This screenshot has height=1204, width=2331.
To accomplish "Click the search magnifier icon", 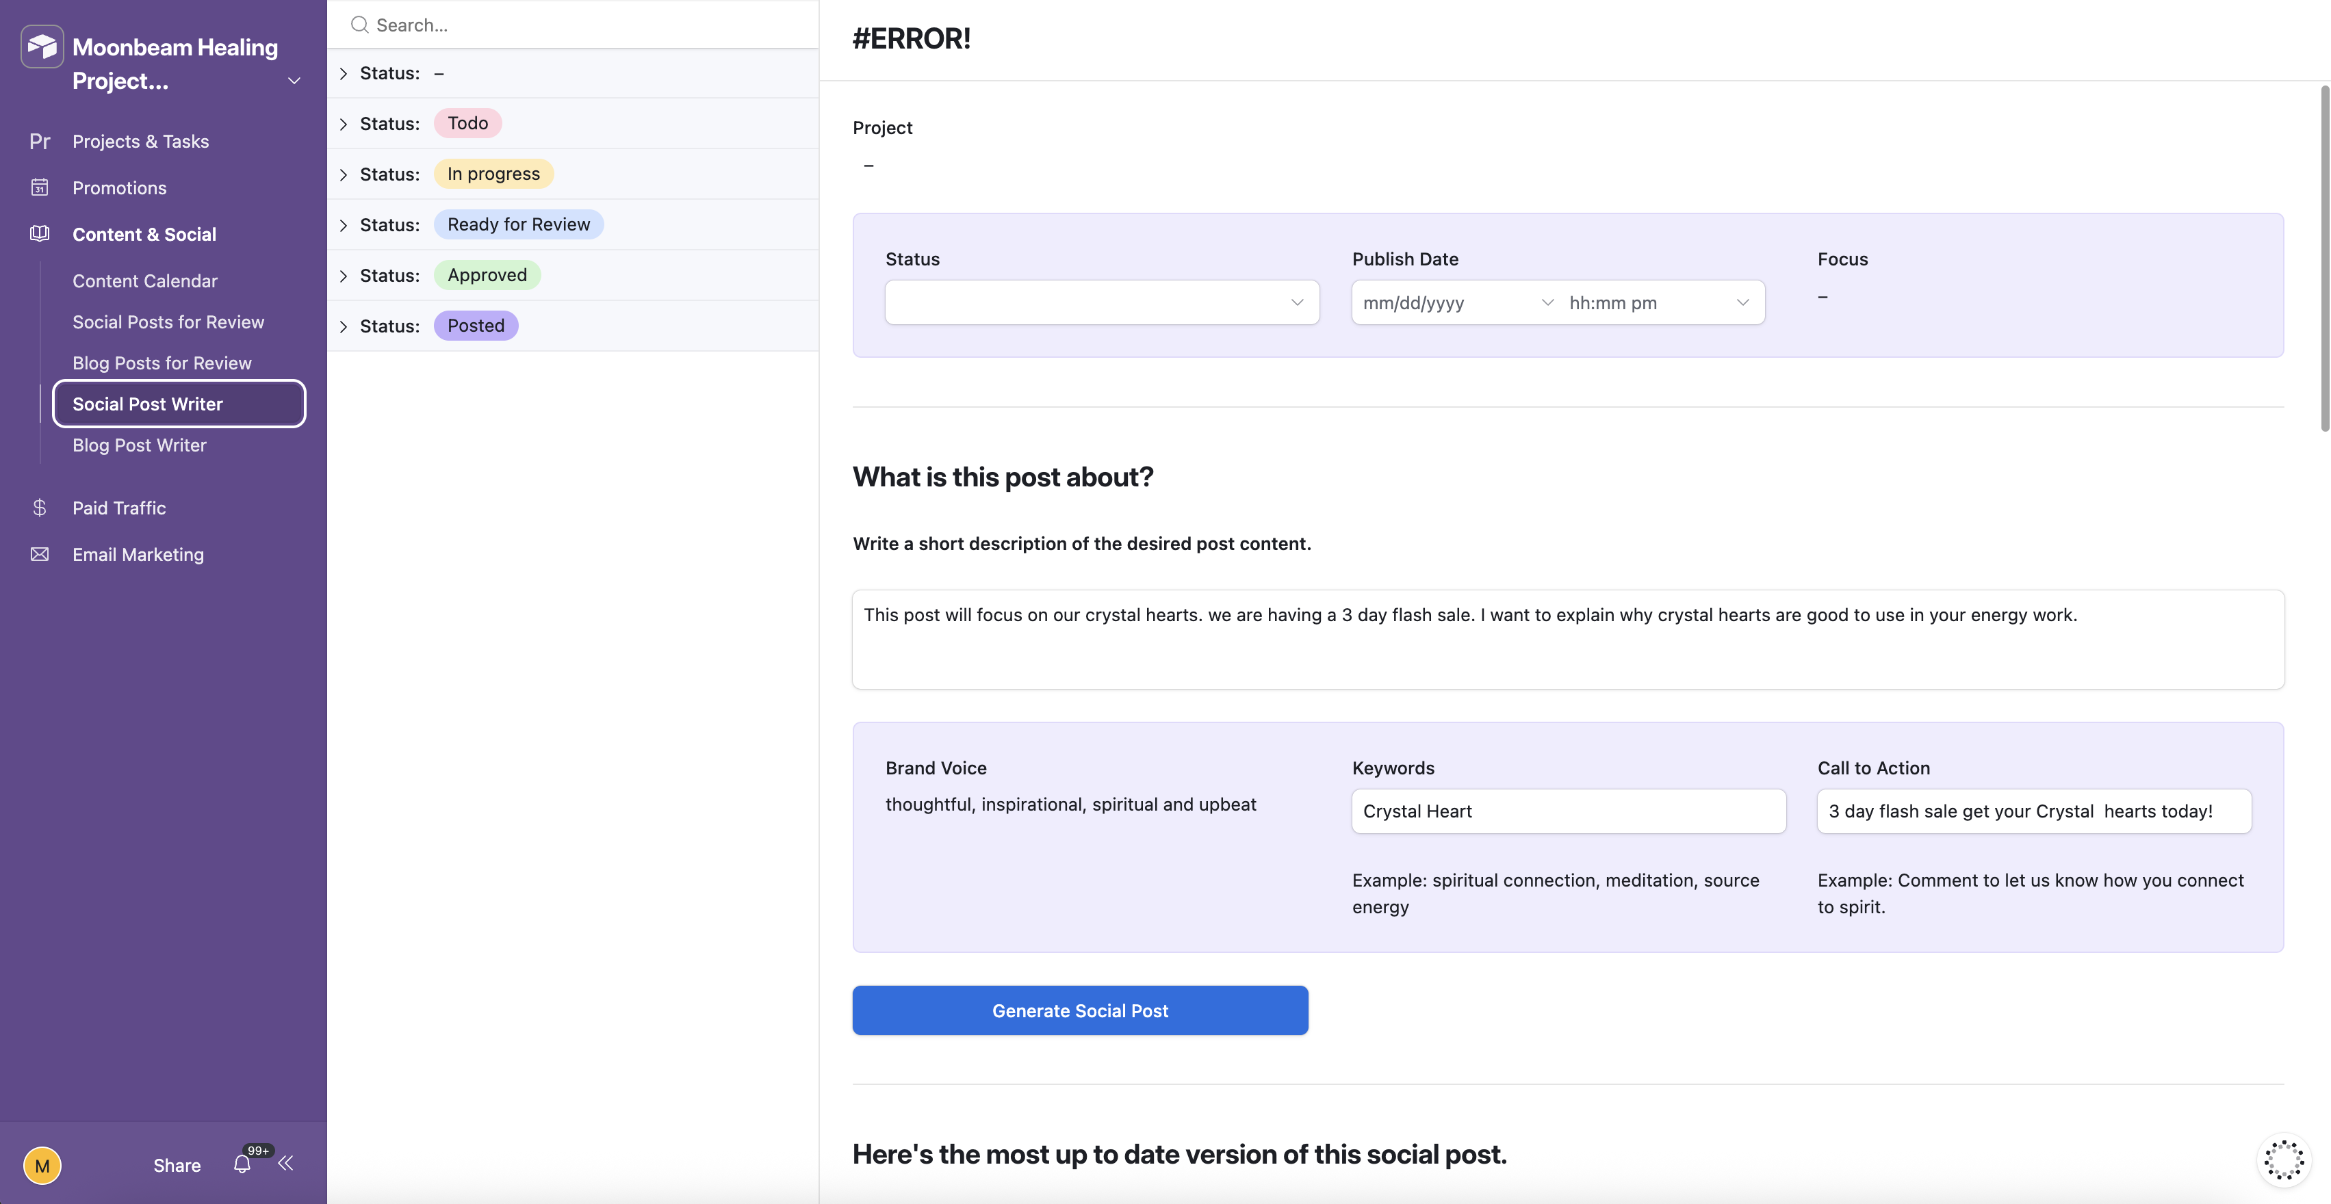I will (x=360, y=25).
